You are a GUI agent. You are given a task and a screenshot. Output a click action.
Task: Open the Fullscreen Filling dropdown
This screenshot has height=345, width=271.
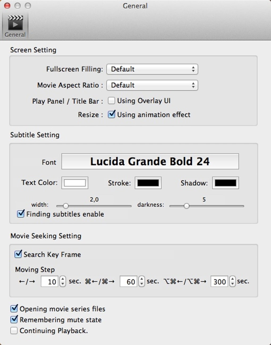click(152, 69)
